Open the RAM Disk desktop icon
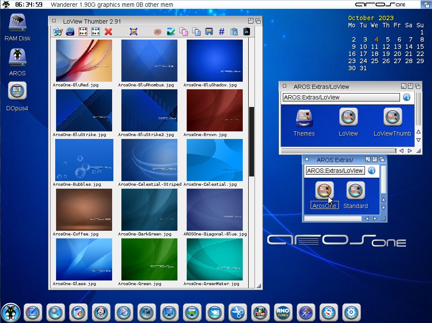 click(x=18, y=23)
